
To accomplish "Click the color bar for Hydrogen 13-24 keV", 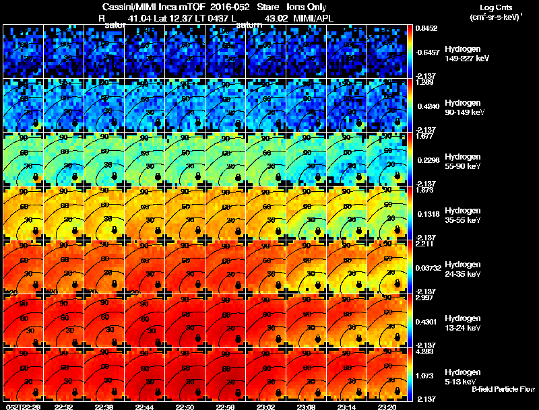I will click(410, 321).
